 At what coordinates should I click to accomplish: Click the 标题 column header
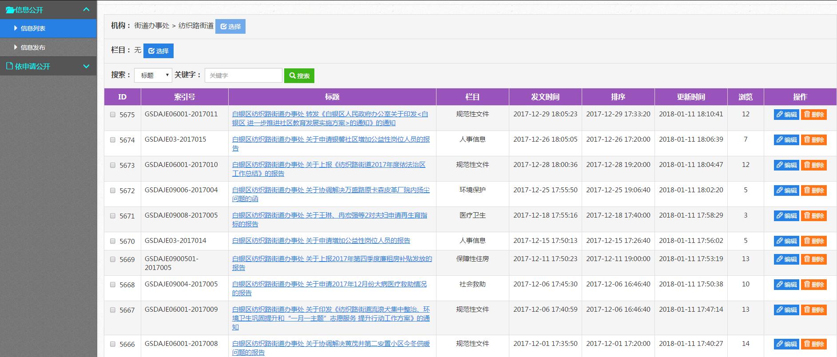click(332, 97)
